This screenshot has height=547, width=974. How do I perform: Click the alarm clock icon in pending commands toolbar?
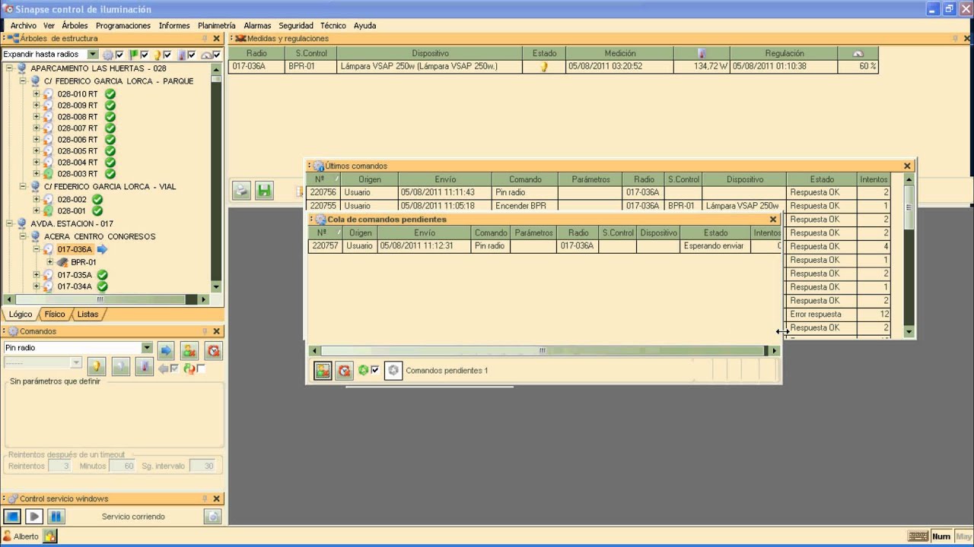344,371
